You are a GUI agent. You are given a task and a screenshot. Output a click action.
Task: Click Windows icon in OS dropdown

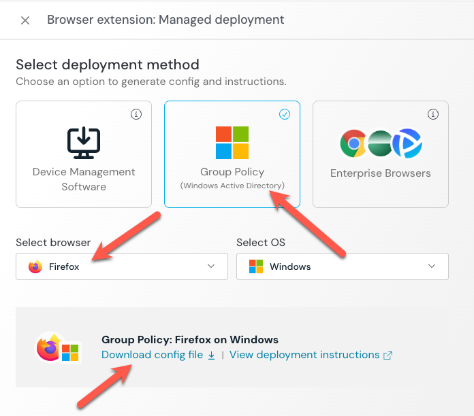(x=256, y=266)
